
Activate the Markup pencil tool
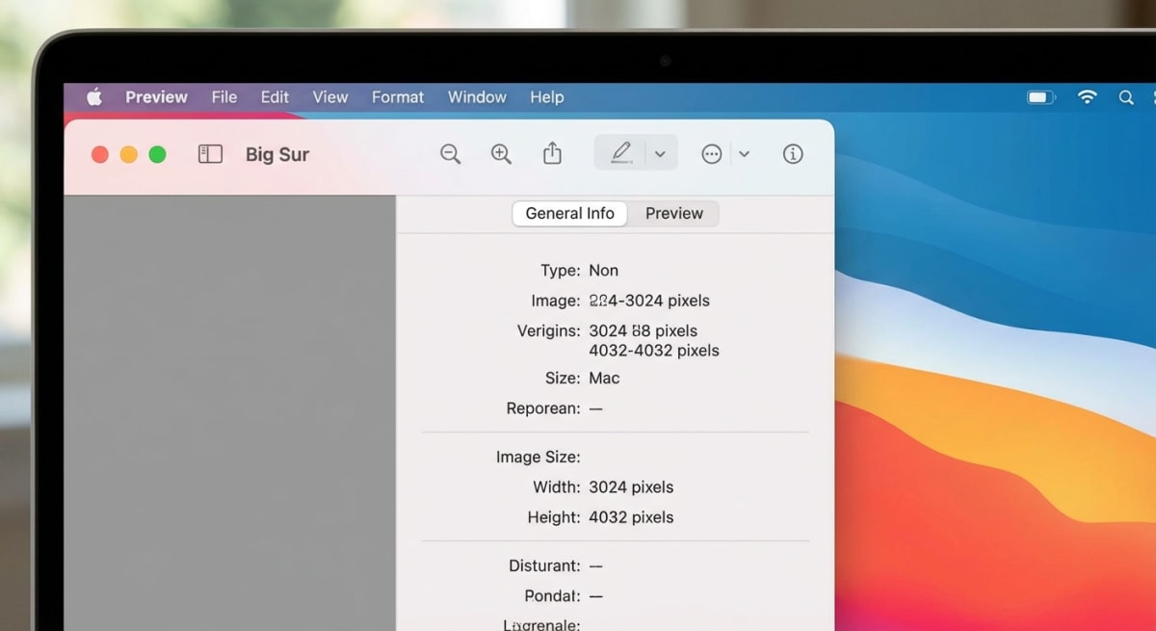pyautogui.click(x=622, y=152)
